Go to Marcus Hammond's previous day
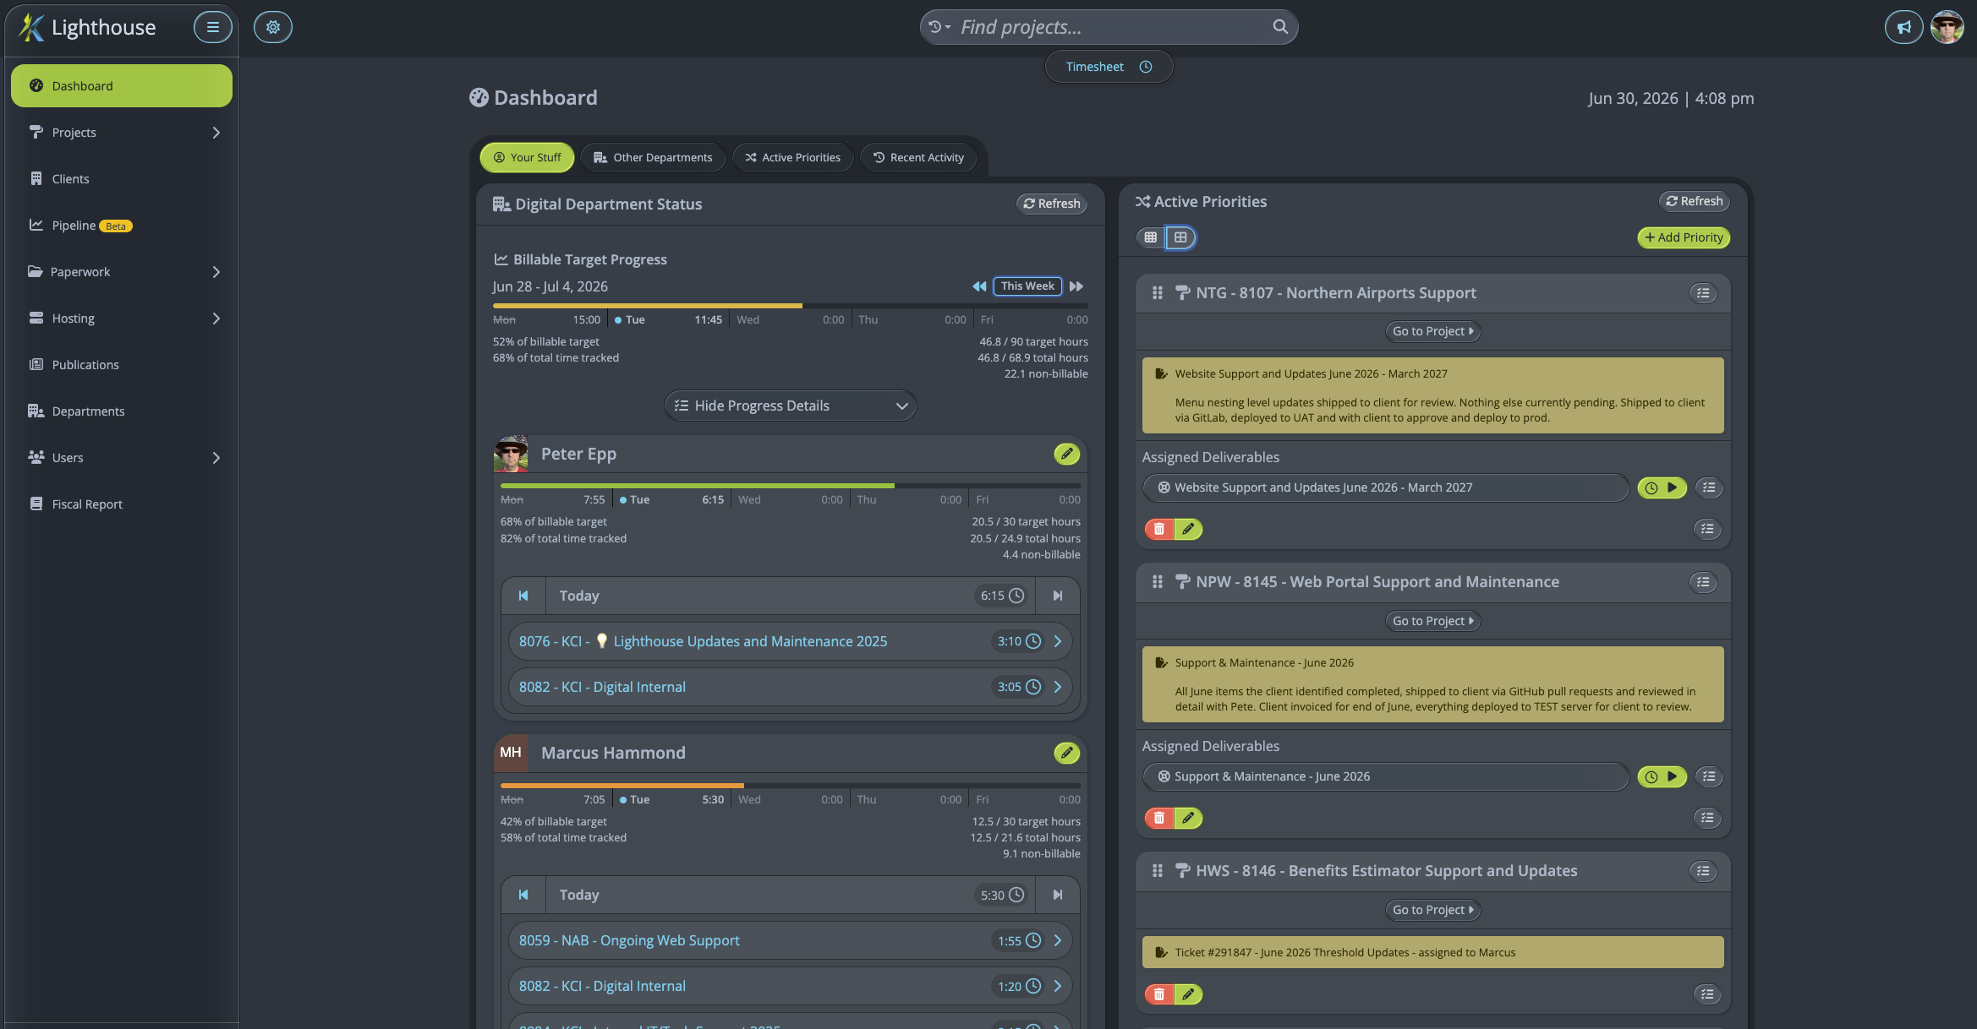 pyautogui.click(x=523, y=895)
